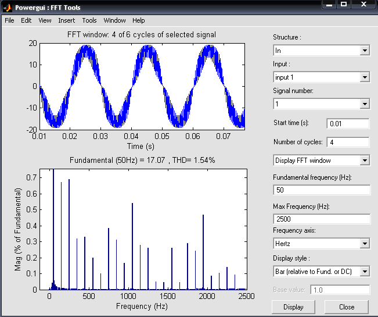This screenshot has width=378, height=317.
Task: Click the Frequency axis label
Action: (x=294, y=230)
